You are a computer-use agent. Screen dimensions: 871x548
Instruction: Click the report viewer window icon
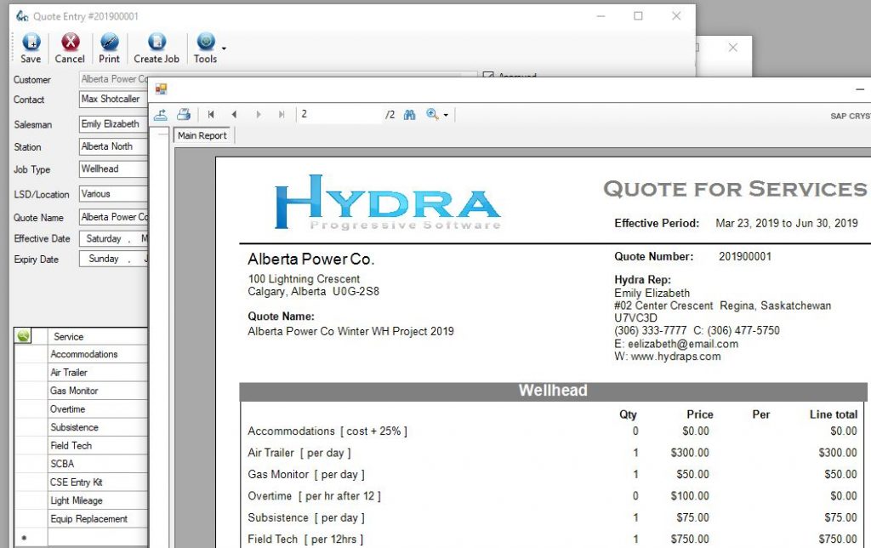point(161,89)
